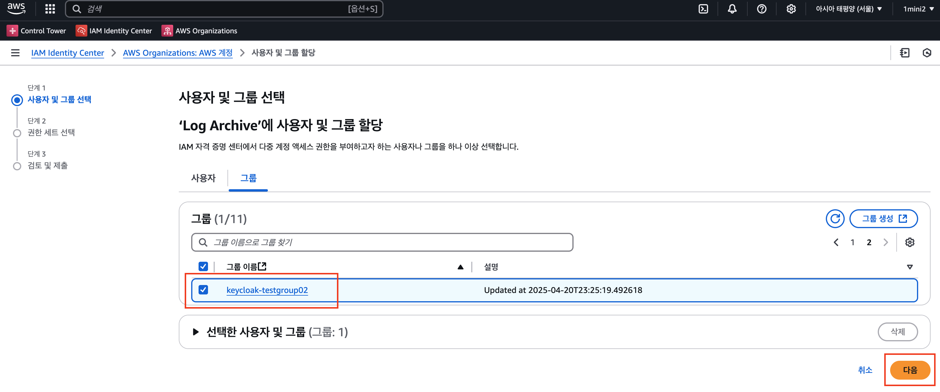Open the notifications bell
The image size is (940, 392).
coord(732,9)
